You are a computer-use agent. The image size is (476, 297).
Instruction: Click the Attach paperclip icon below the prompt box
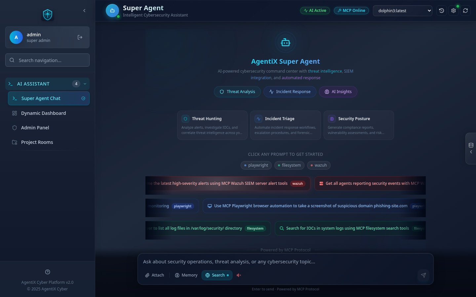tap(147, 275)
